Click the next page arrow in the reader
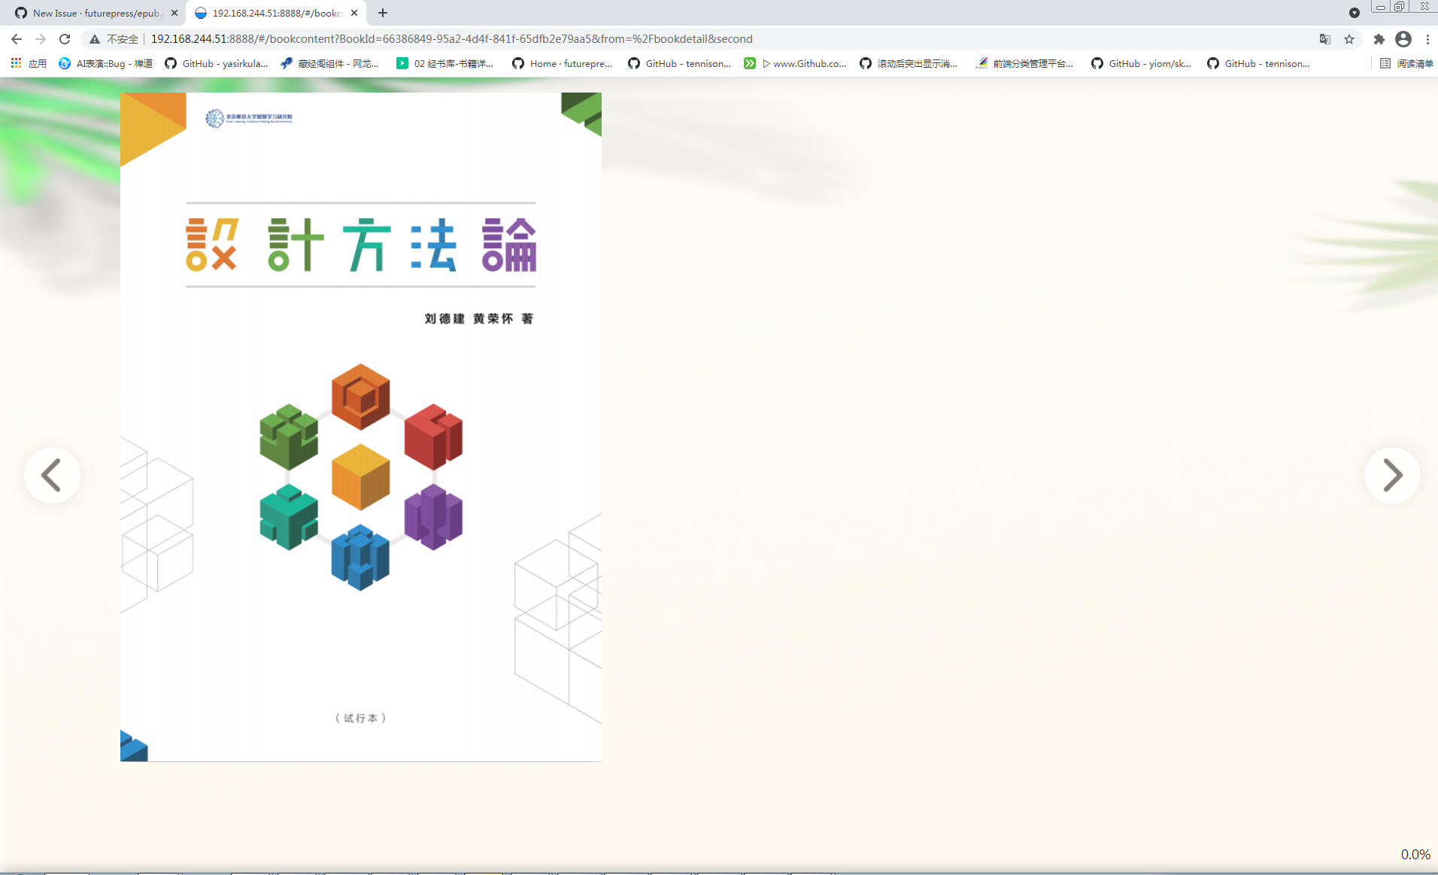This screenshot has height=875, width=1438. coord(1391,475)
